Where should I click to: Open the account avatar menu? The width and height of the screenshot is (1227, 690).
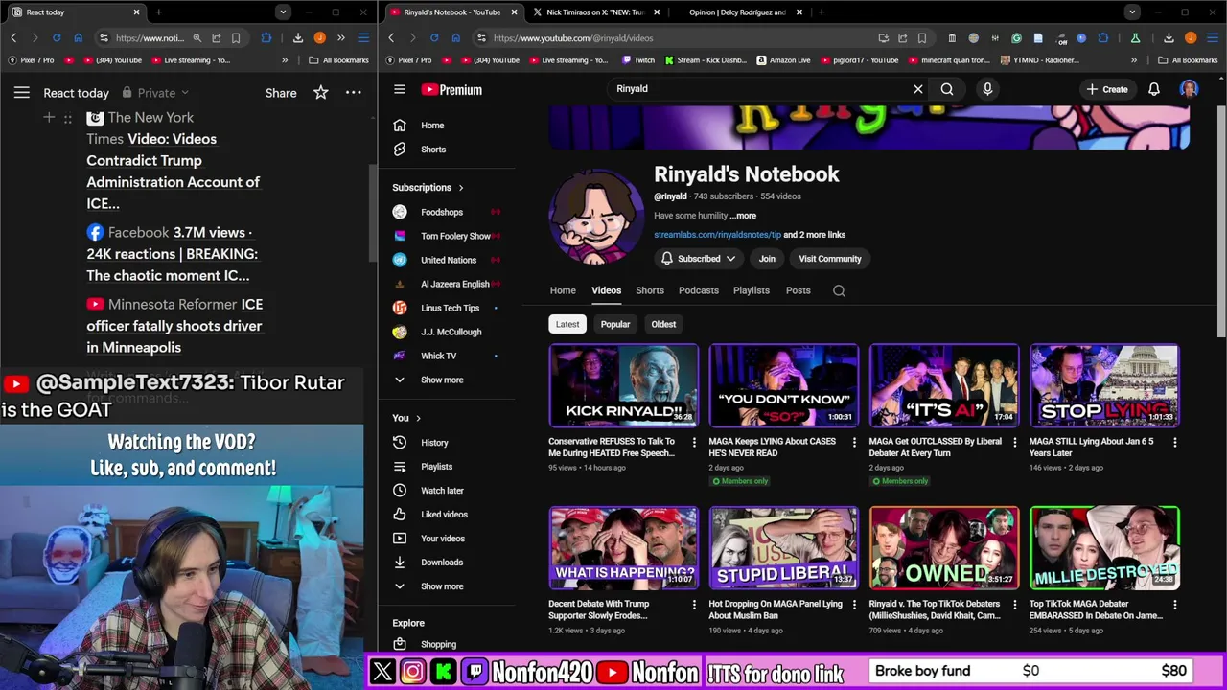(x=1189, y=89)
